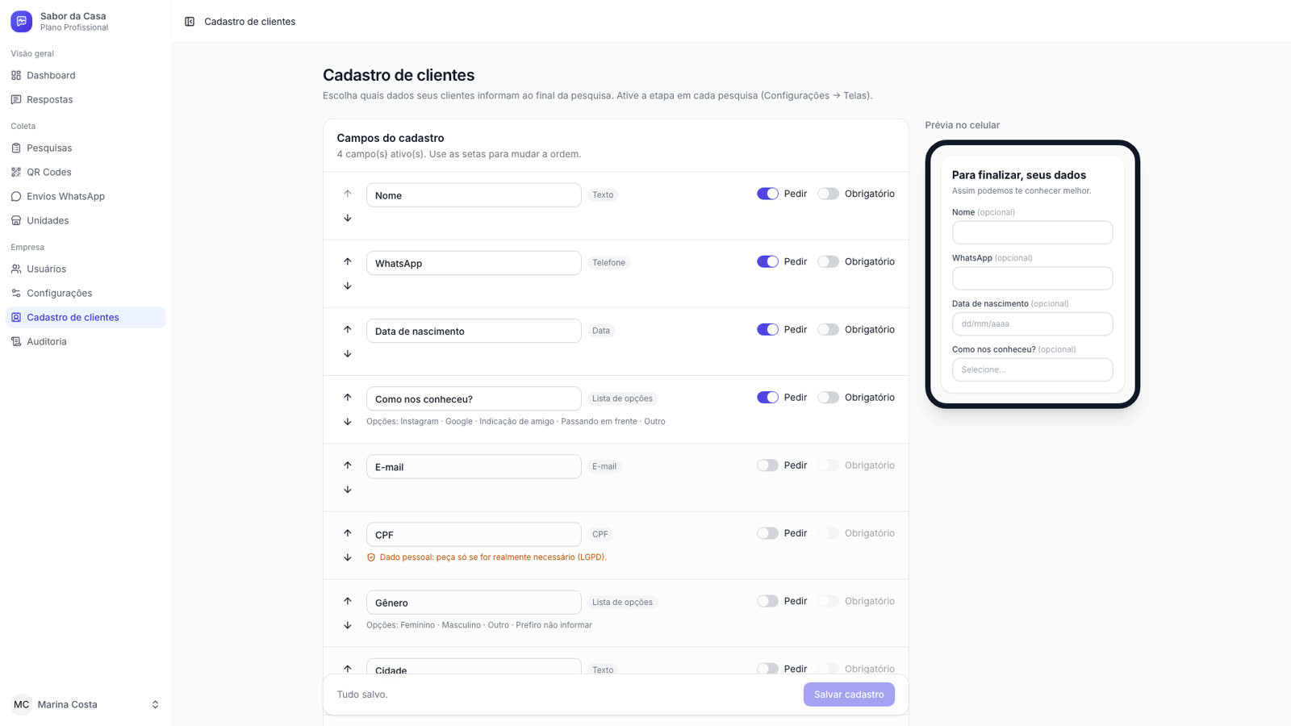Edit the Nome field label
This screenshot has height=726, width=1291.
pyautogui.click(x=474, y=195)
